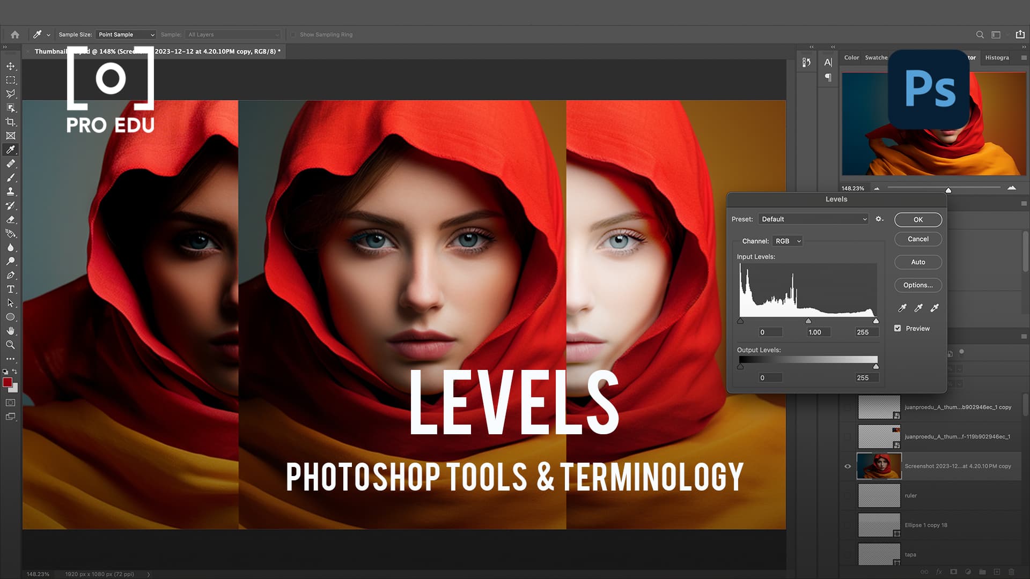The height and width of the screenshot is (579, 1030).
Task: Open the Sample Size dropdown
Action: [x=125, y=34]
